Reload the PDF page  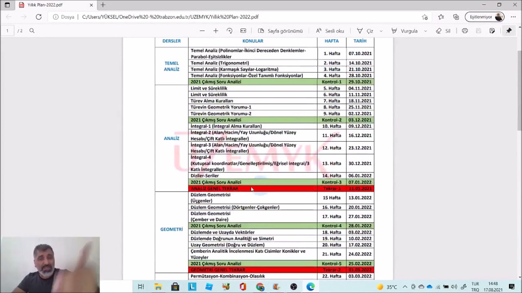[38, 17]
